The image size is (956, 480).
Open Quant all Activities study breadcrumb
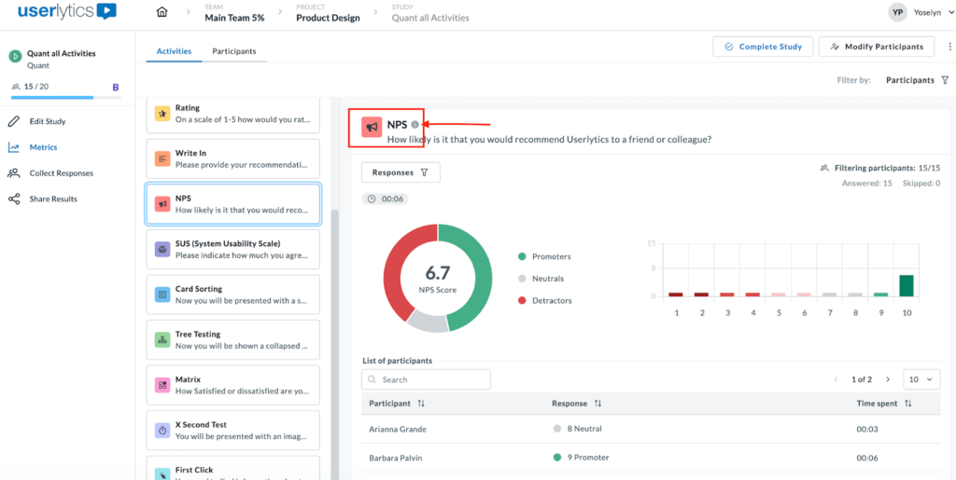(430, 18)
